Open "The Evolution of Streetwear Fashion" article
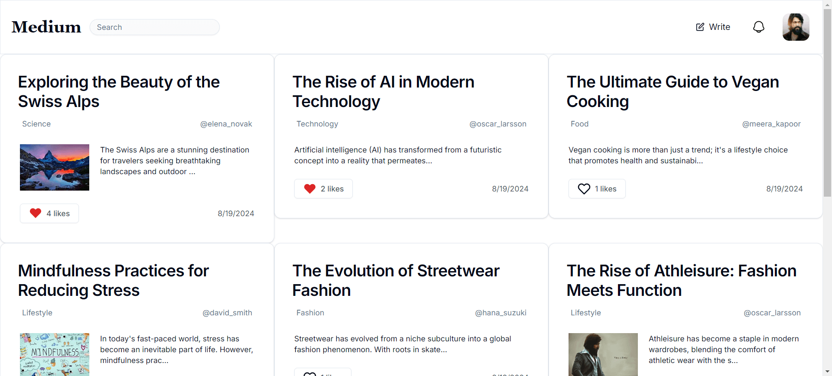 (396, 280)
